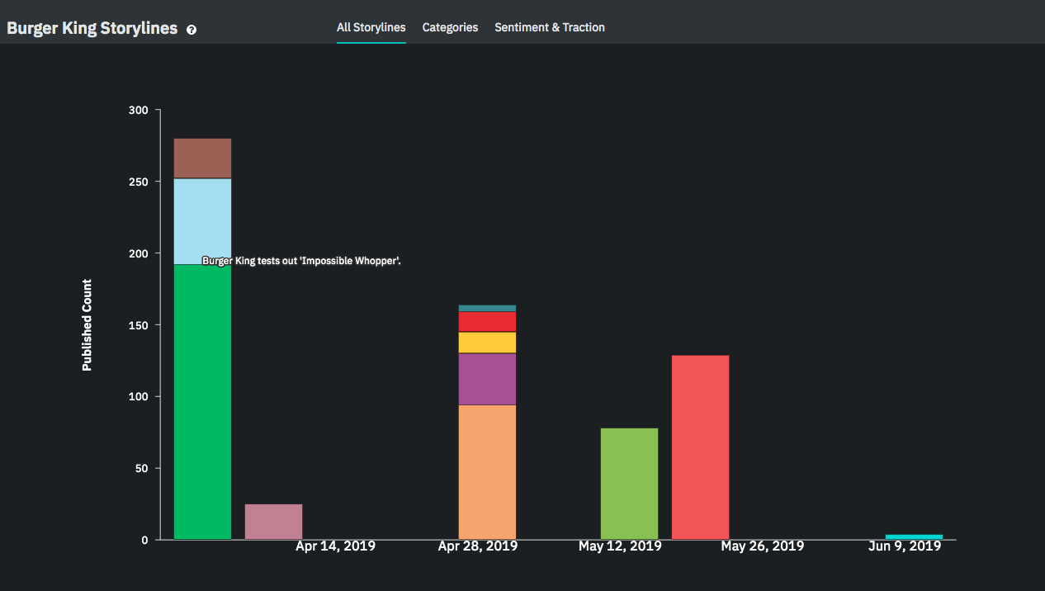The image size is (1045, 591).
Task: Click the orange segment of April 28 bar
Action: pyautogui.click(x=487, y=472)
